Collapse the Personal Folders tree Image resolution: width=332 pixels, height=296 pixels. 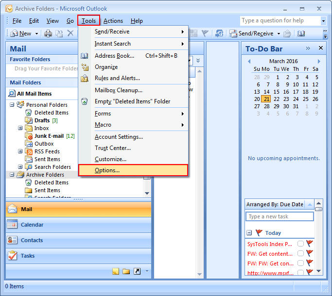coord(12,105)
